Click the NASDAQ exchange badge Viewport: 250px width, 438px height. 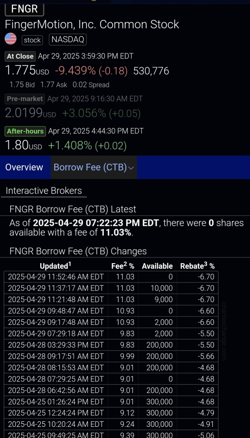[68, 39]
